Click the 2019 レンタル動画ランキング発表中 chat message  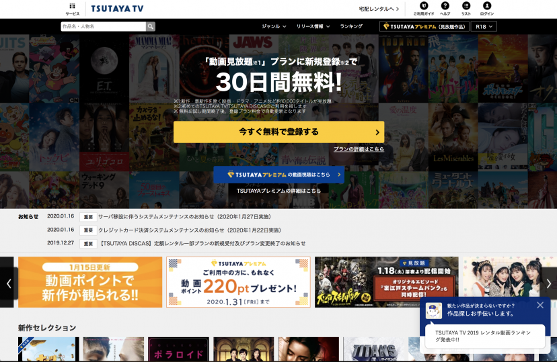[485, 336]
